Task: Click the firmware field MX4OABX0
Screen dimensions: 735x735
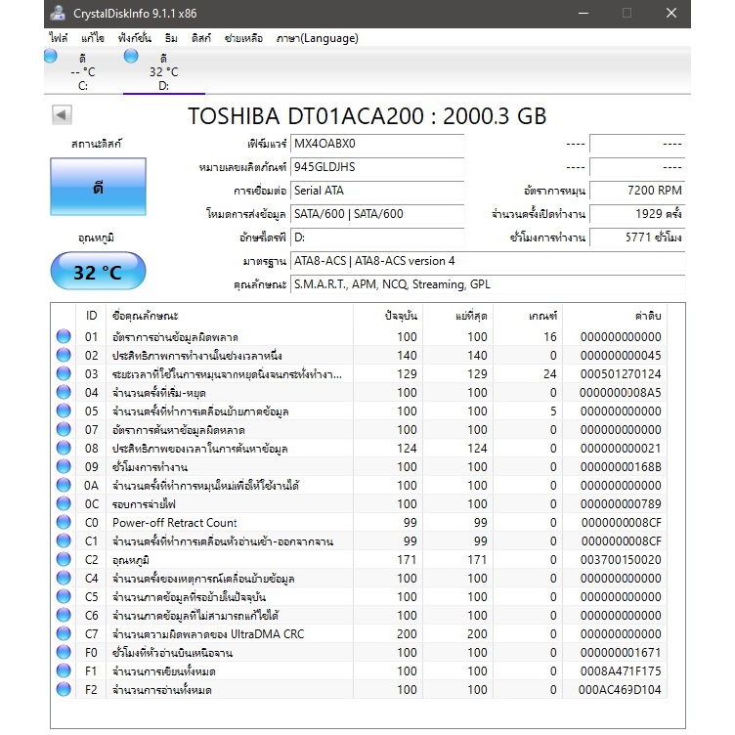Action: point(376,144)
